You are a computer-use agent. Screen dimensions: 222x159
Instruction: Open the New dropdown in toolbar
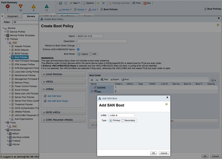tap(75, 3)
